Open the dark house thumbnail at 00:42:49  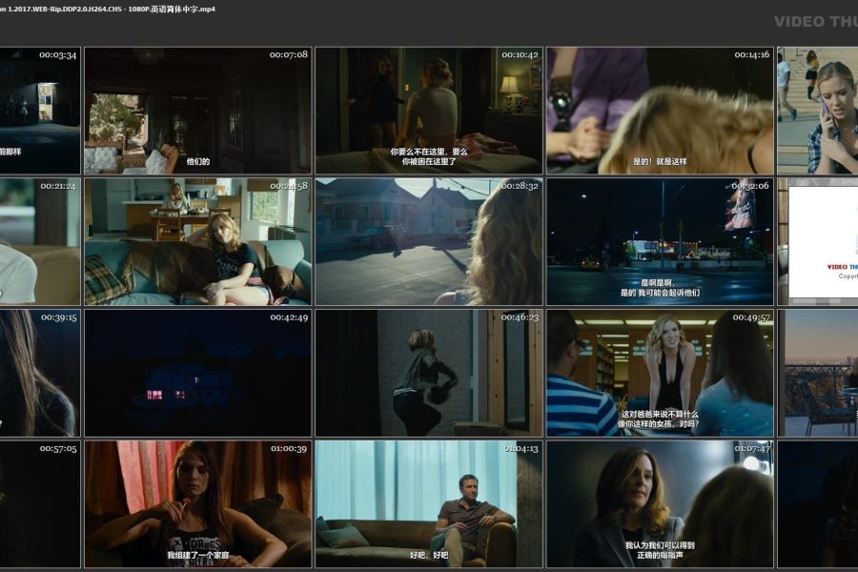(197, 373)
